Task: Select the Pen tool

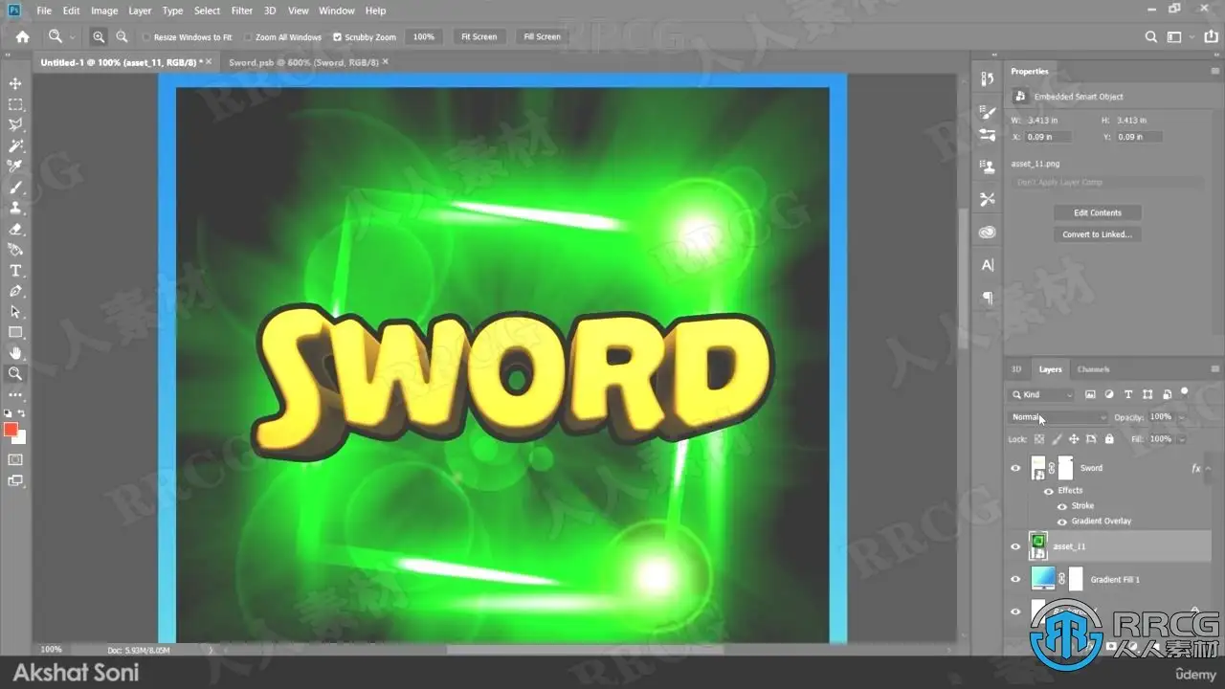Action: 15,291
